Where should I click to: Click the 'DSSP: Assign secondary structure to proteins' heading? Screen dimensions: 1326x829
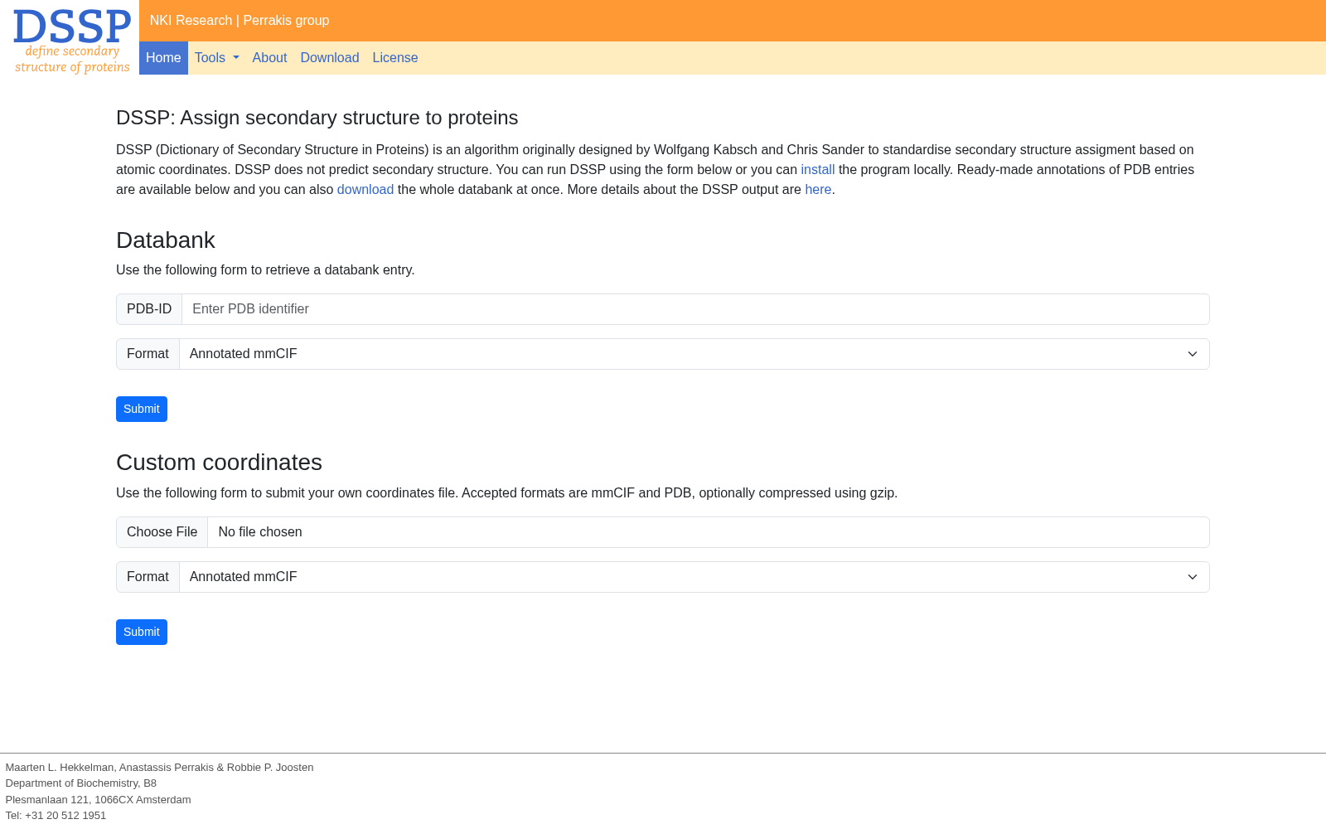pos(317,118)
